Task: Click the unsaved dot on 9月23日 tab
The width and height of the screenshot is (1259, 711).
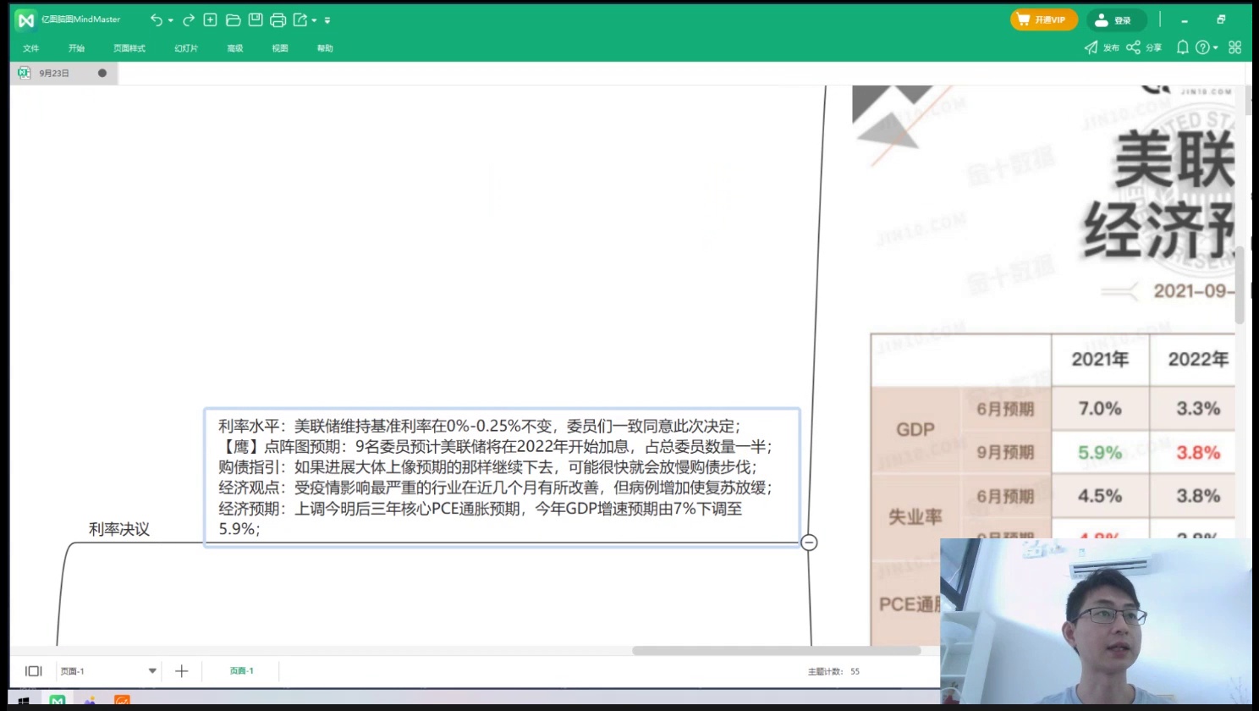Action: coord(102,73)
